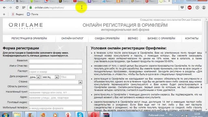The width and height of the screenshot is (208, 117).
Task: Open Бизнес с Орифлейм menu item
Action: (x=161, y=38)
